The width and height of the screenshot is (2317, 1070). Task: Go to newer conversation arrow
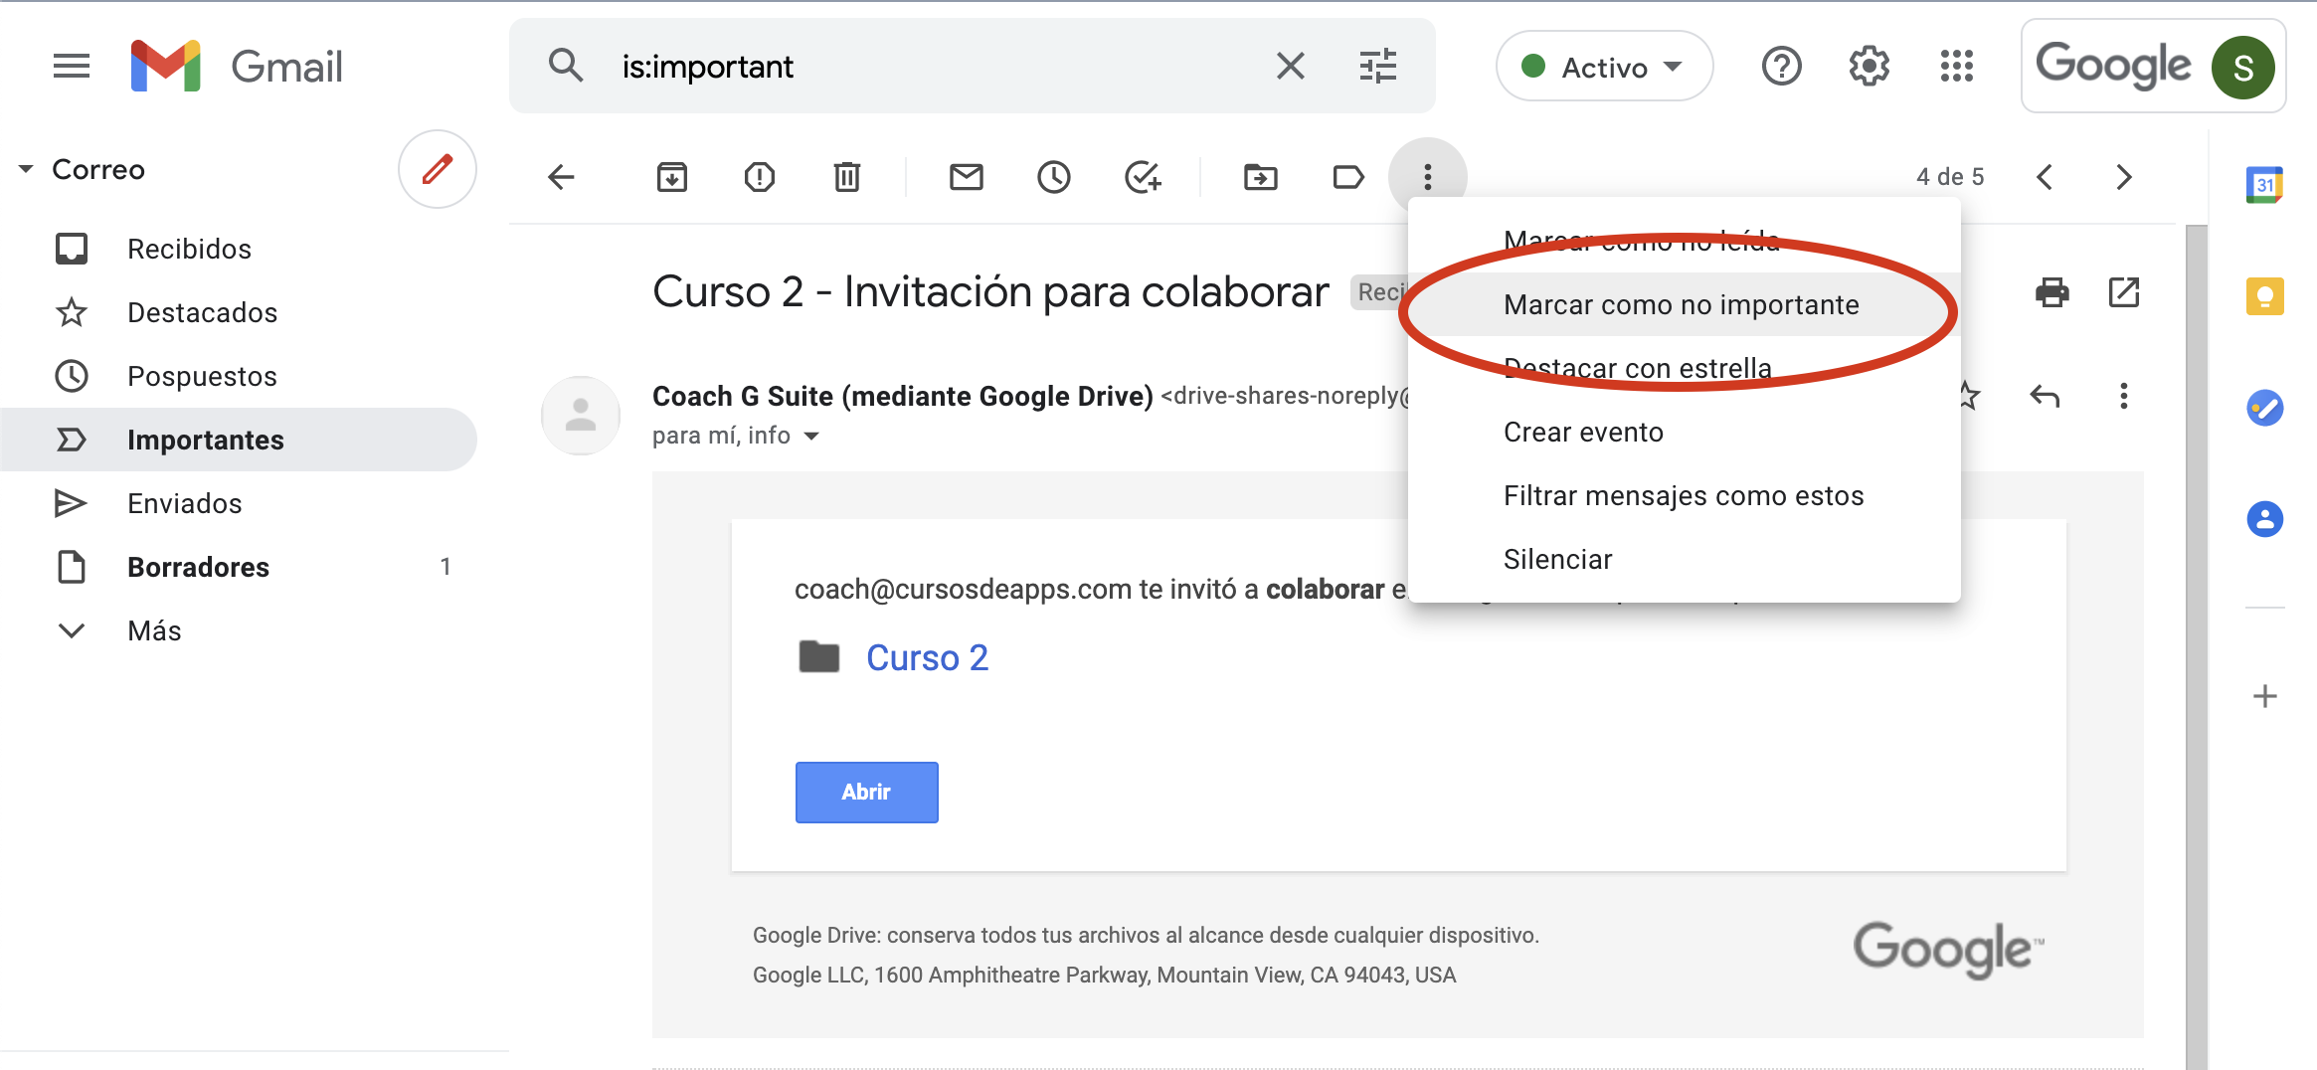click(2045, 177)
